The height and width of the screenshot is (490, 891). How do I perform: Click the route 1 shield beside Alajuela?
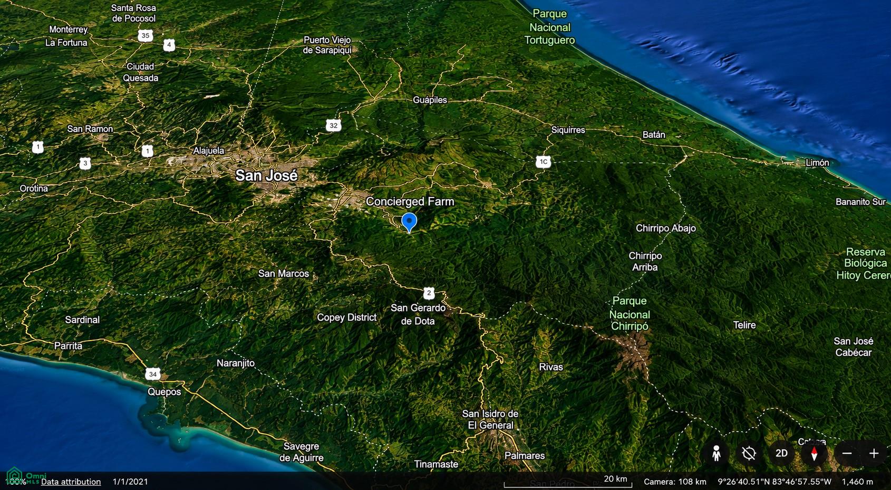tap(148, 151)
